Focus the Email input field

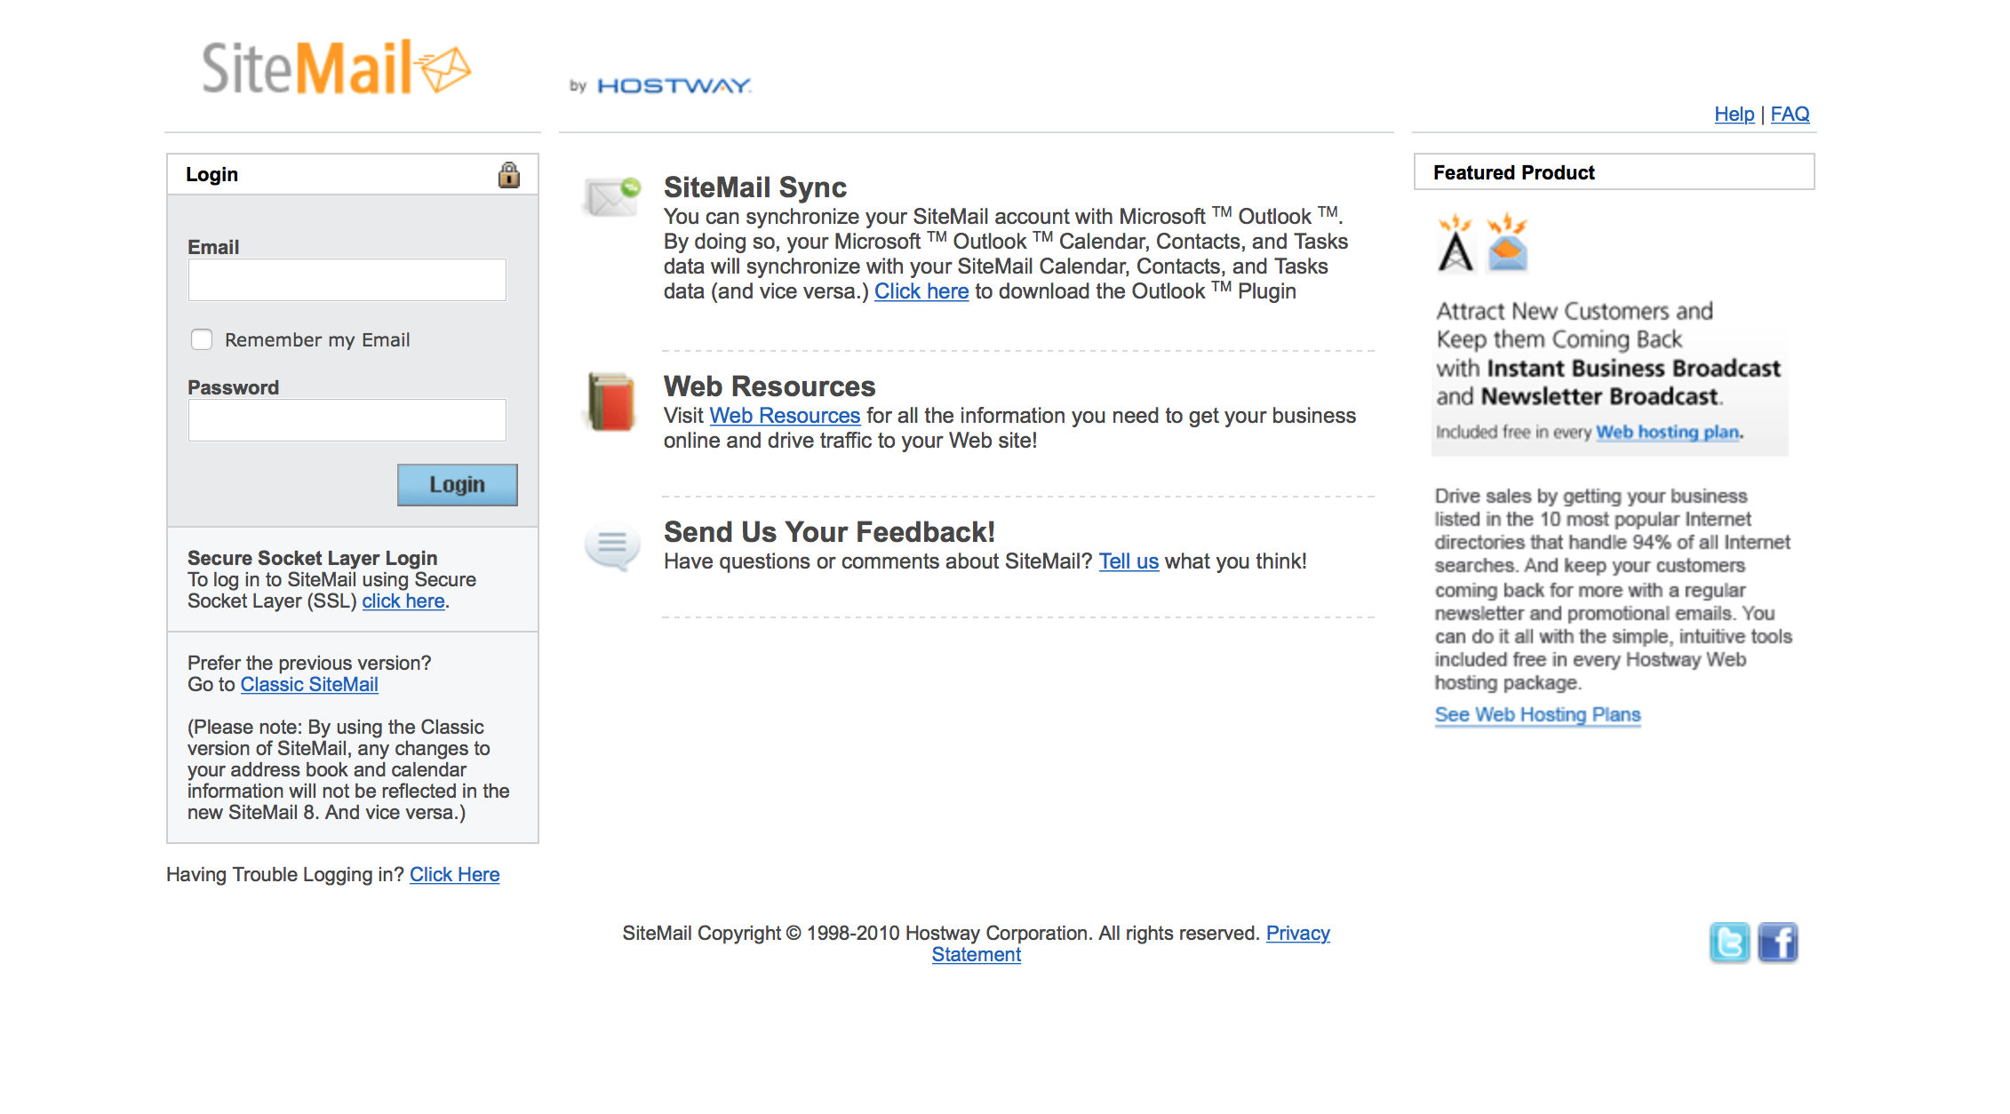(x=347, y=280)
